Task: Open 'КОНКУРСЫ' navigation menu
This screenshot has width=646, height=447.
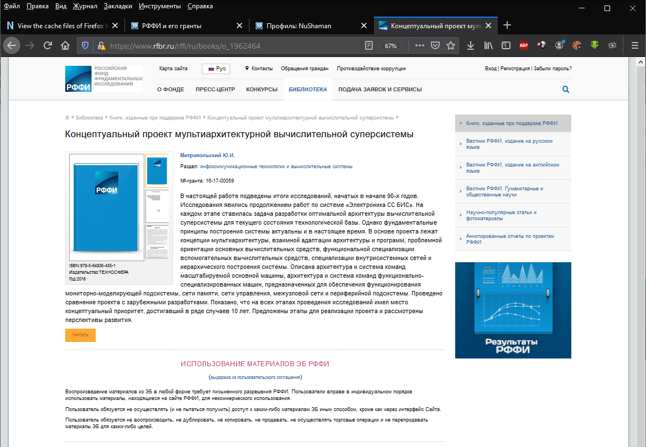Action: tap(262, 90)
